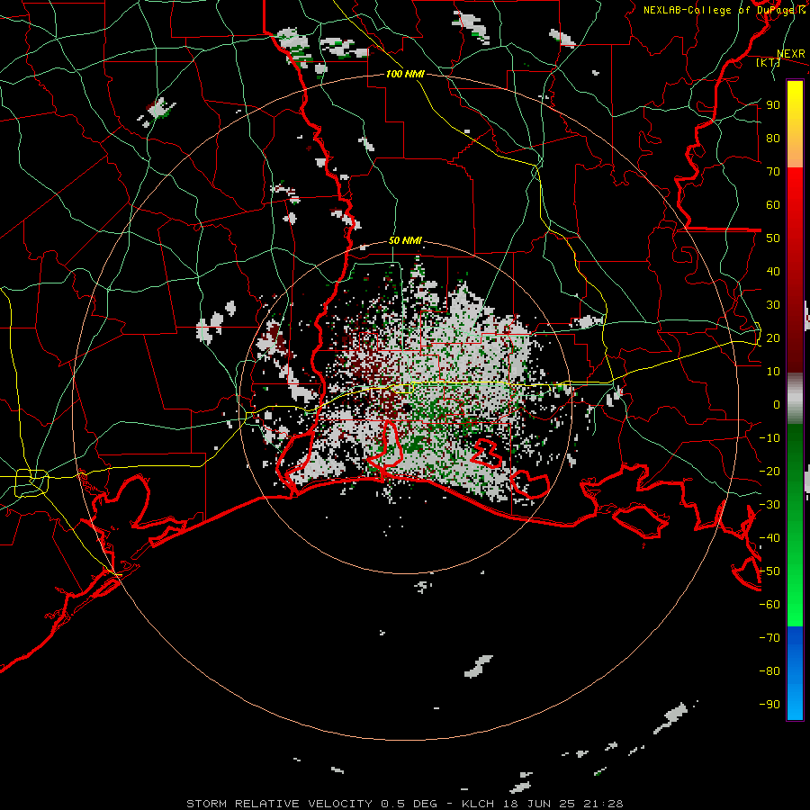
Task: Click "STORM RELATIVE VELOCITY" in the bottom caption
Action: 280,804
